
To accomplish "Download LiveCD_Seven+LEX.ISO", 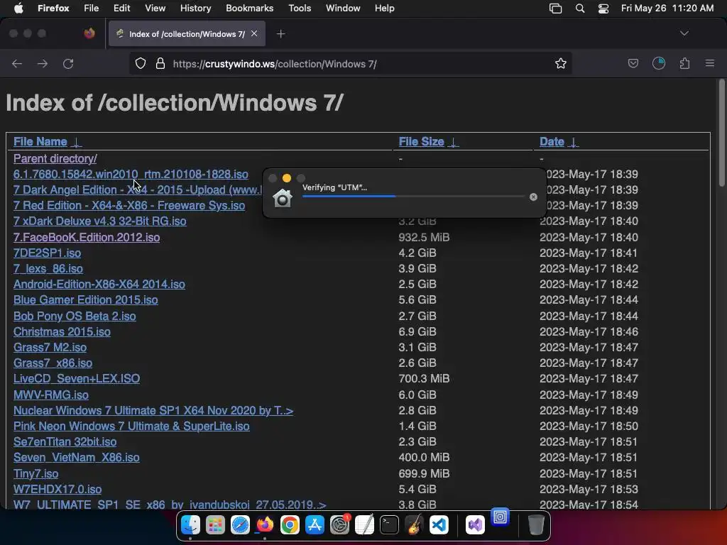I will (x=77, y=379).
